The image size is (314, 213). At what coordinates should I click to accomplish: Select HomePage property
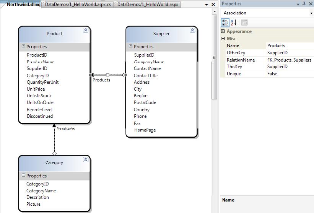click(x=145, y=130)
